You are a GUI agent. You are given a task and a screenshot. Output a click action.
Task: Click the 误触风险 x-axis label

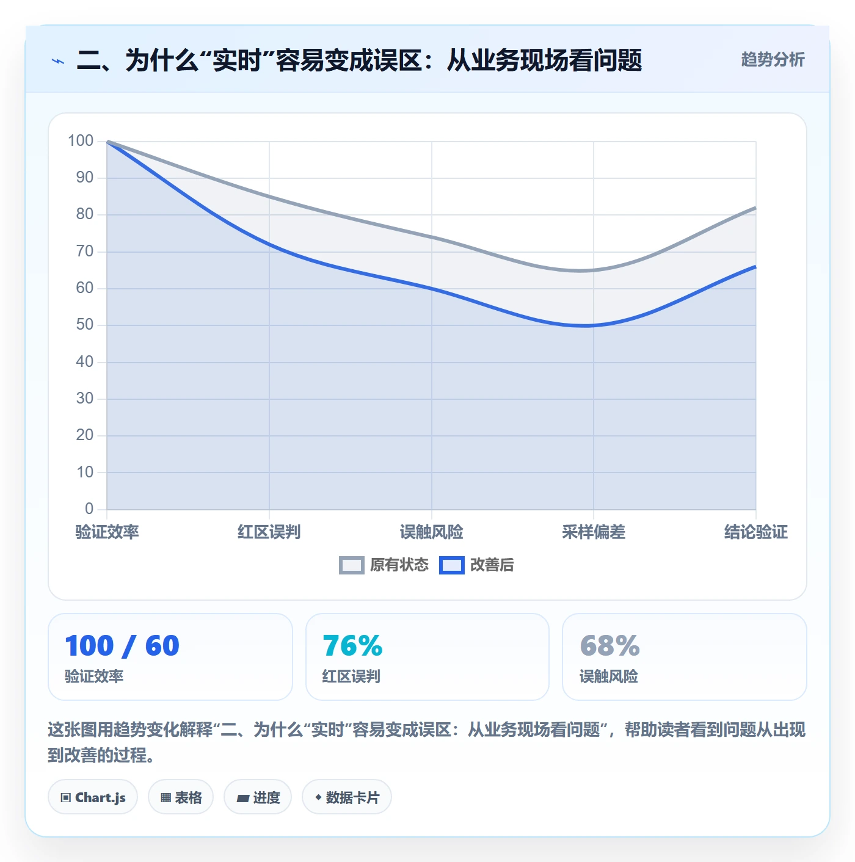point(432,532)
